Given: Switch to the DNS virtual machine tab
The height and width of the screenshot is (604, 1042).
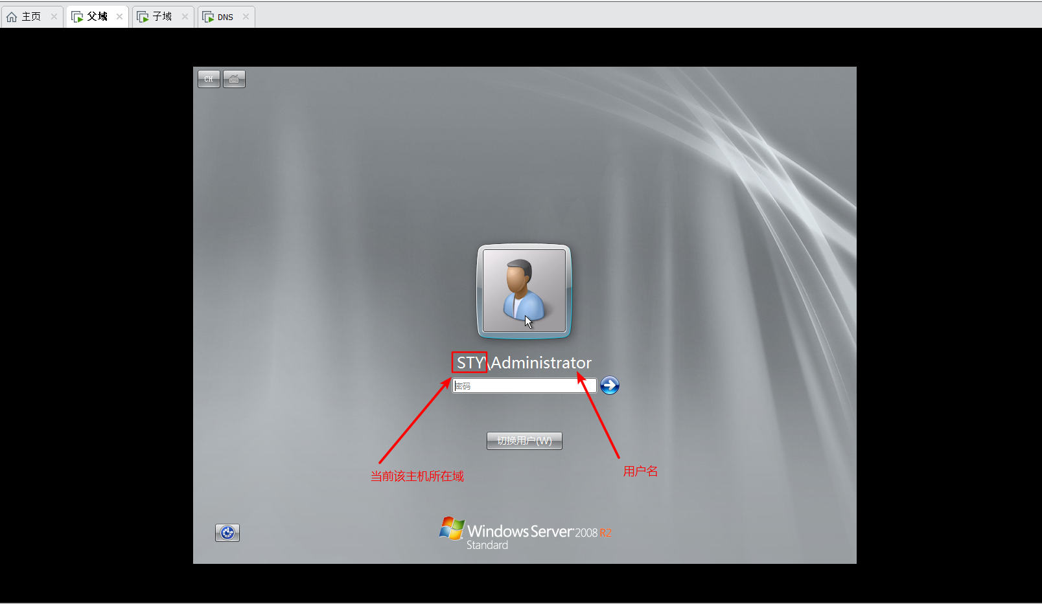Looking at the screenshot, I should (226, 17).
